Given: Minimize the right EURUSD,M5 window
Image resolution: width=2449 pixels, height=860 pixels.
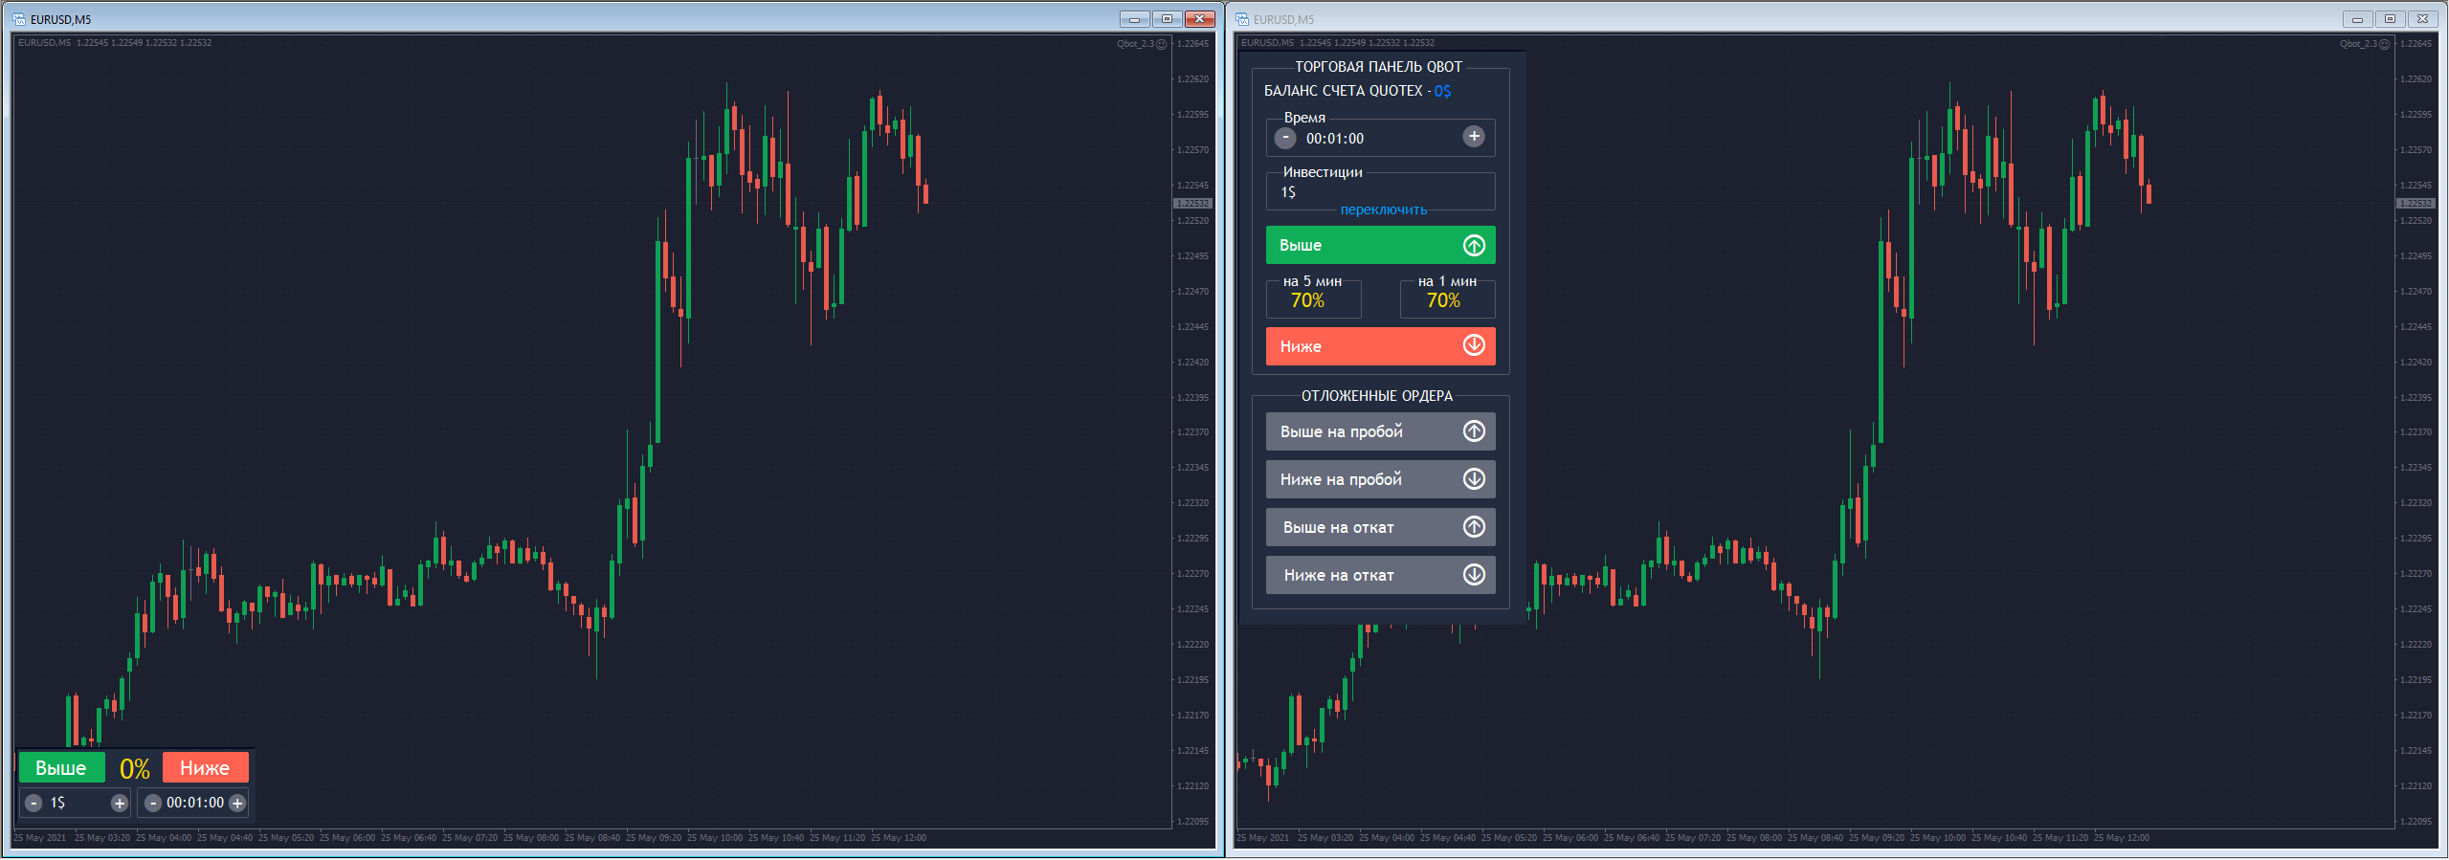Looking at the screenshot, I should pyautogui.click(x=2357, y=19).
